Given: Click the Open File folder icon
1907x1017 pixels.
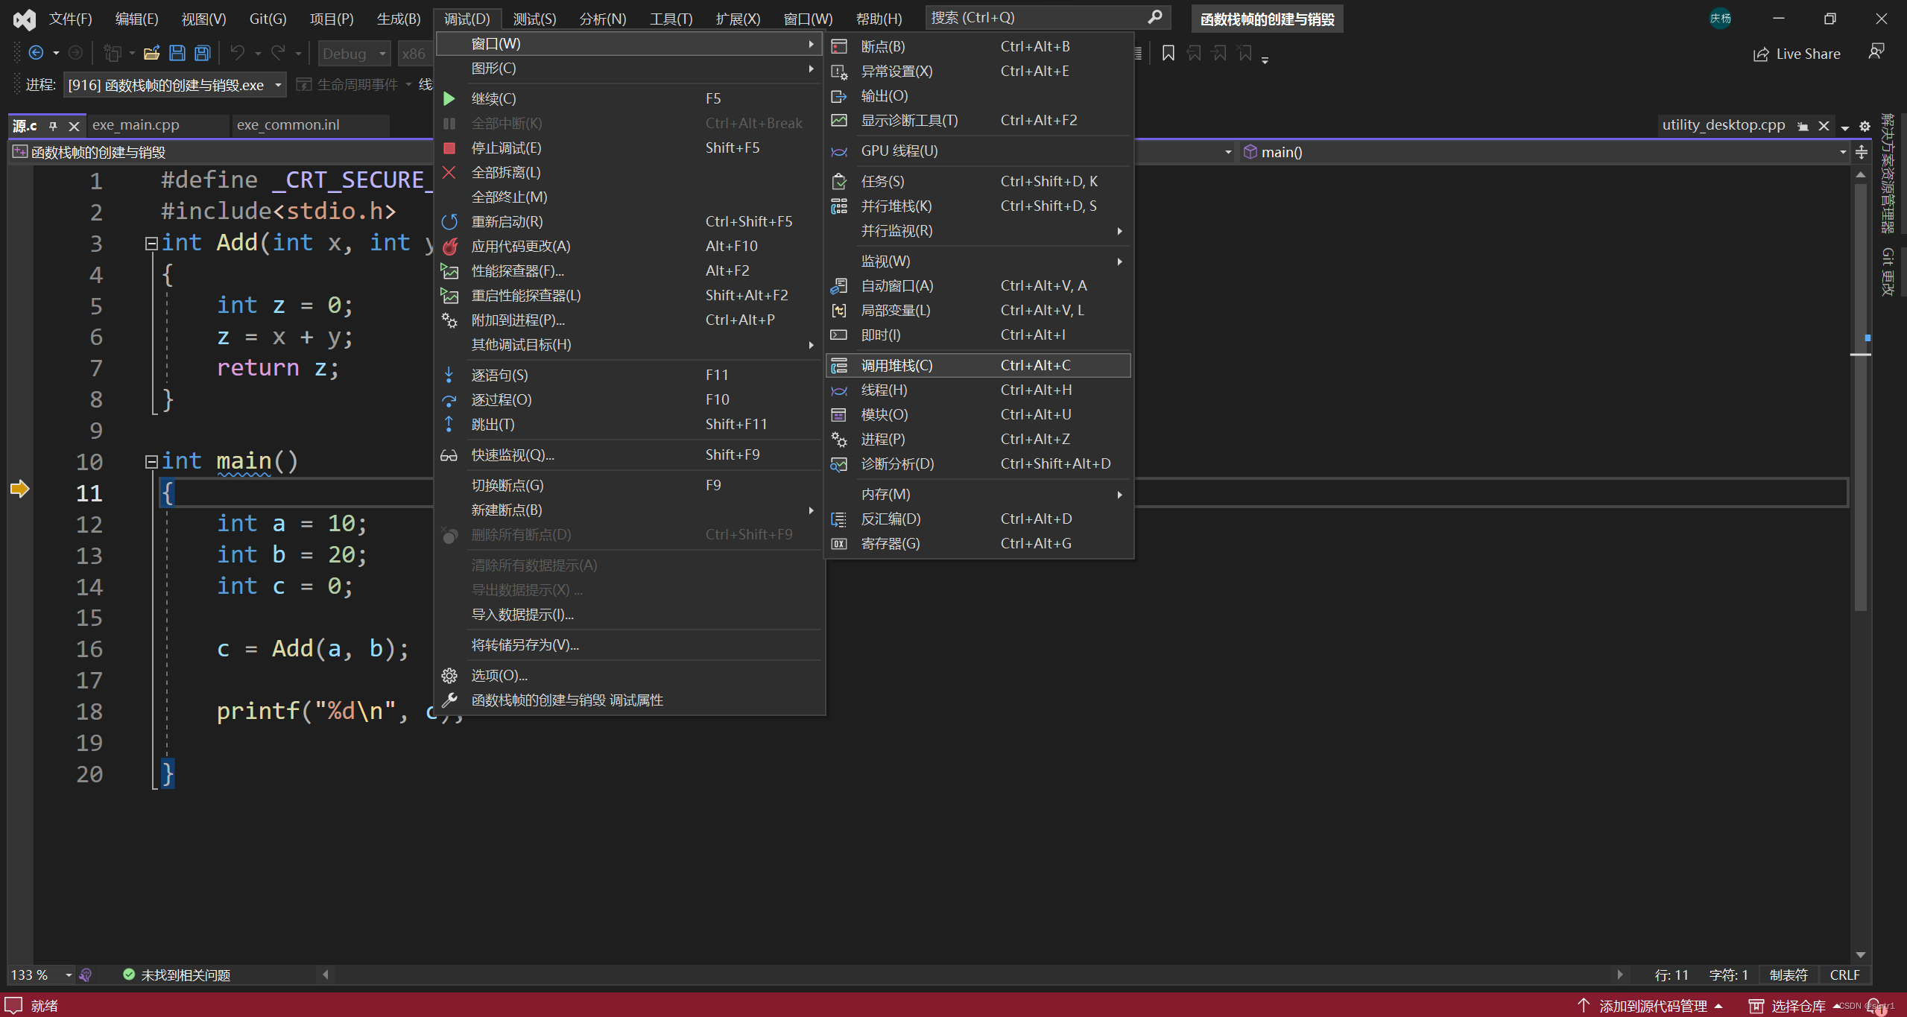Looking at the screenshot, I should [151, 53].
